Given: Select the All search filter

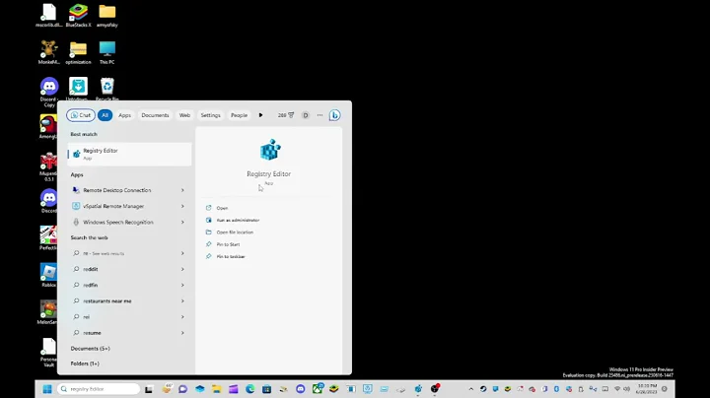Looking at the screenshot, I should (105, 115).
